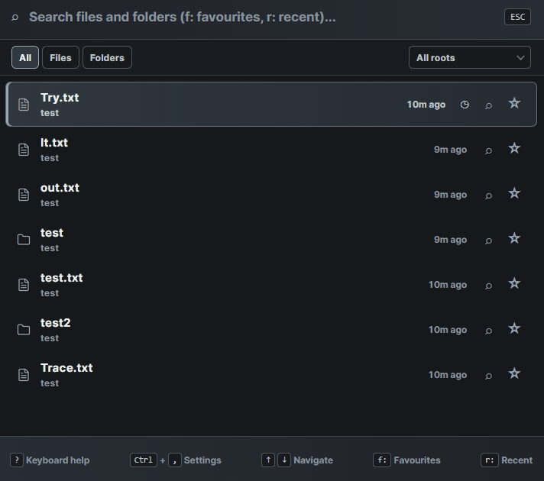Click the Ctrl key hint

click(x=144, y=460)
